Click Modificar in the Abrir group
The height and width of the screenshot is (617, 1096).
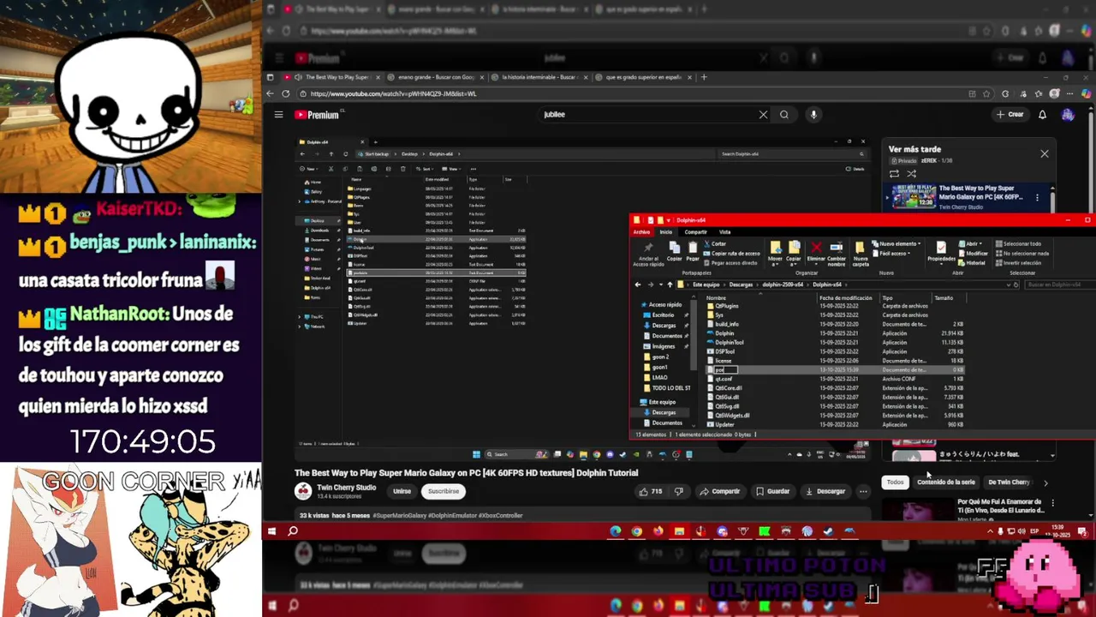973,254
